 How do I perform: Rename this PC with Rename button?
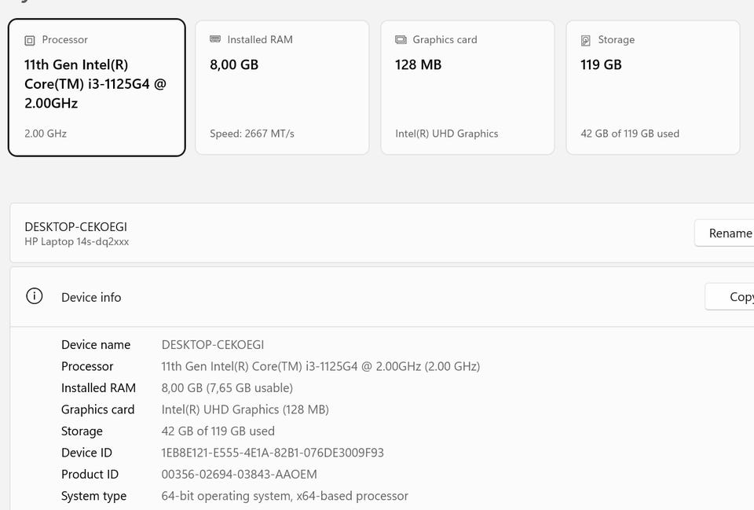point(724,233)
